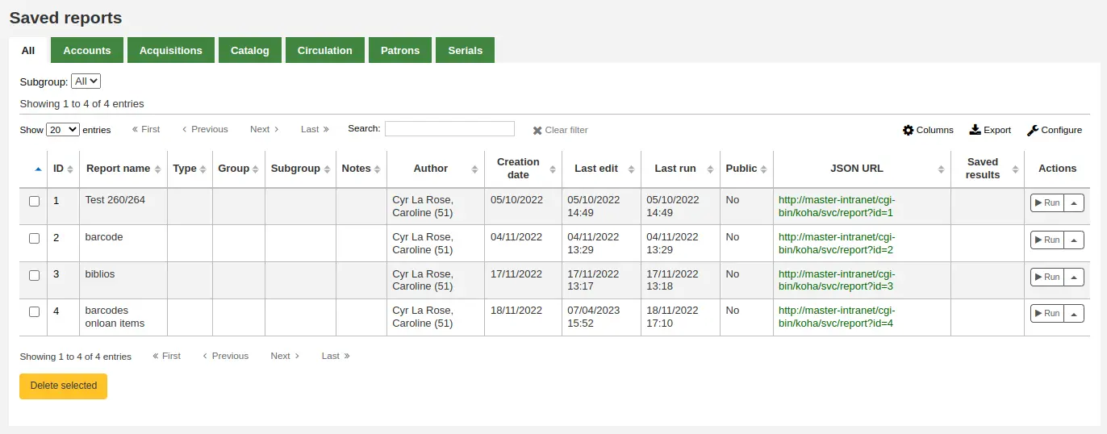This screenshot has width=1107, height=434.
Task: Select checkbox for barcodes onloan items
Action: 35,312
